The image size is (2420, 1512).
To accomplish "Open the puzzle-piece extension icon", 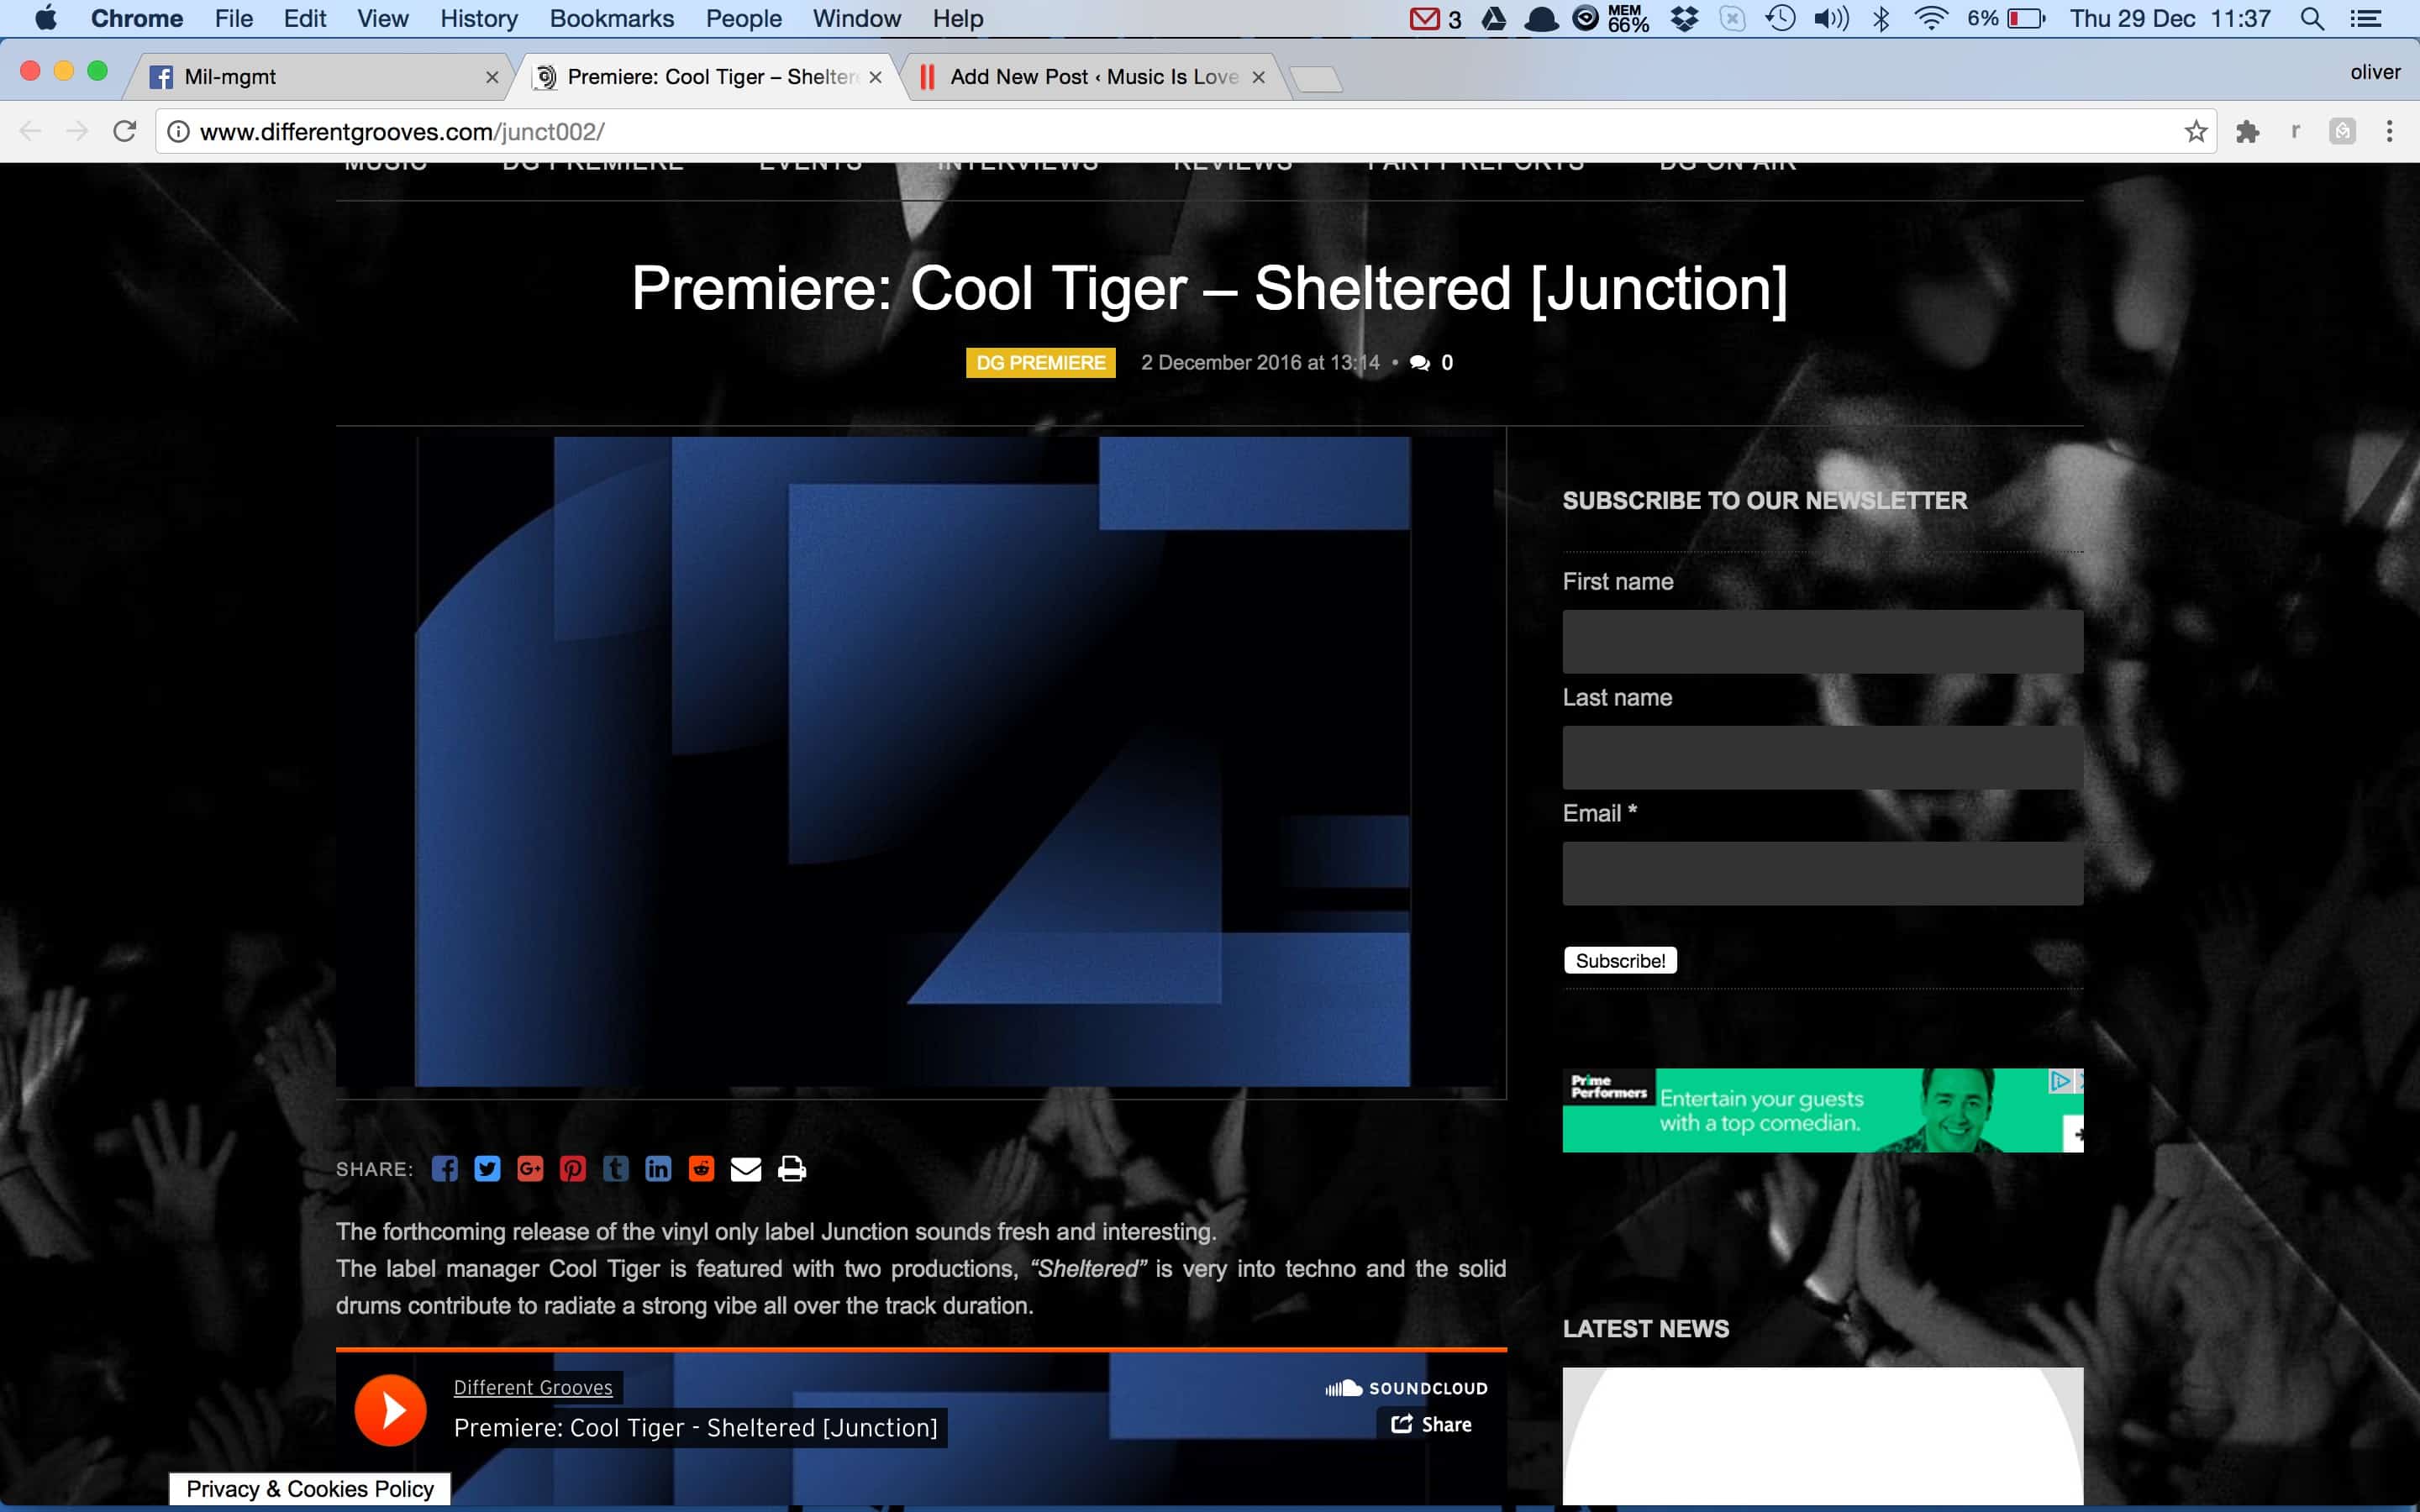I will click(x=2248, y=132).
